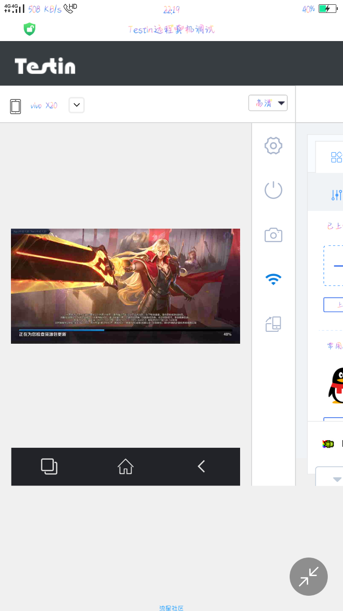
Task: Toggle the blue Wi-Fi icon
Action: tap(273, 279)
